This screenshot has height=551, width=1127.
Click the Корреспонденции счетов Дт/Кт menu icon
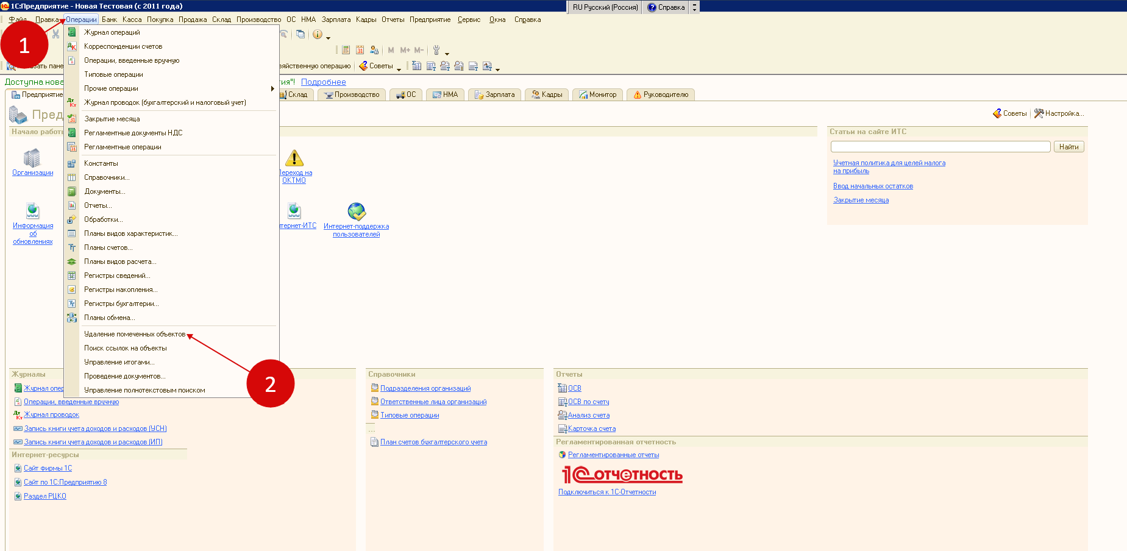tap(72, 46)
